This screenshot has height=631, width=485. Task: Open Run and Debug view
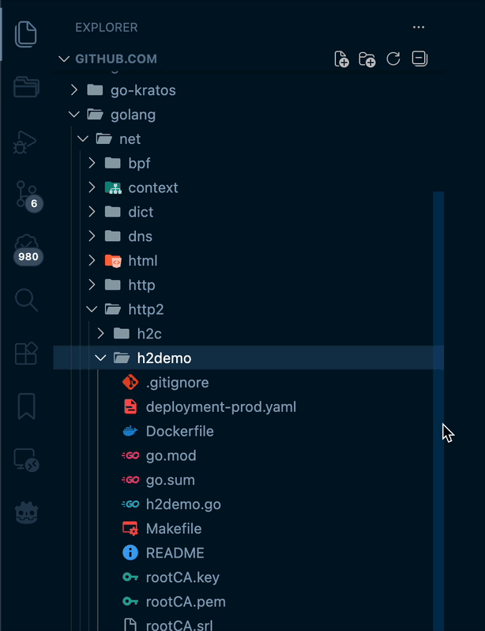coord(25,142)
